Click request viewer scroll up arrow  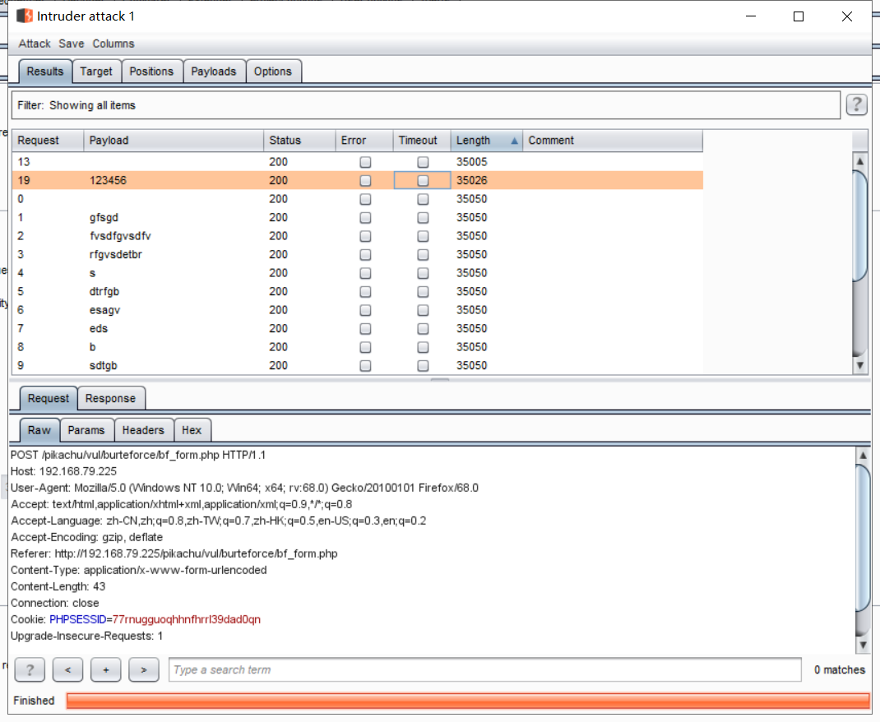864,455
